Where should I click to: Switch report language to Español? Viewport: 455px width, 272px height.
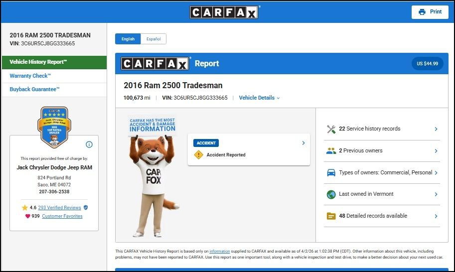tap(153, 39)
